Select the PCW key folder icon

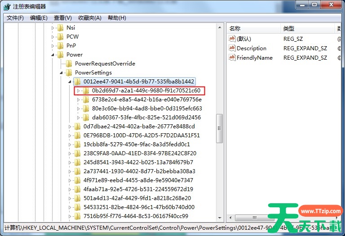pyautogui.click(x=60, y=37)
